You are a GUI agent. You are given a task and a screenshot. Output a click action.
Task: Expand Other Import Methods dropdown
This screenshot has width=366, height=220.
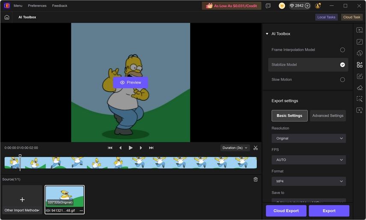(22, 211)
